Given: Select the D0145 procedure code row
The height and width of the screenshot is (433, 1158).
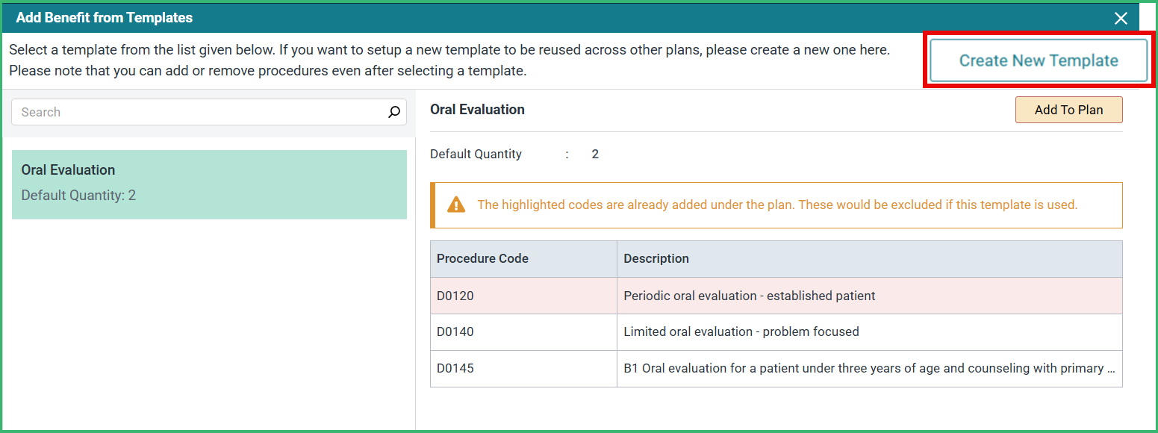Looking at the screenshot, I should click(x=776, y=368).
